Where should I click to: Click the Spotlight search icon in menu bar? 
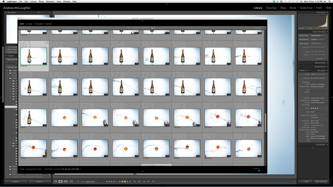click(x=329, y=2)
